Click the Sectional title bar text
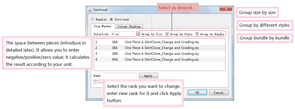Image resolution: width=295 pixels, height=109 pixels. point(100,10)
